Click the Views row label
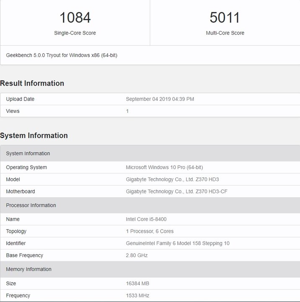The image size is (300, 302). [x=13, y=111]
